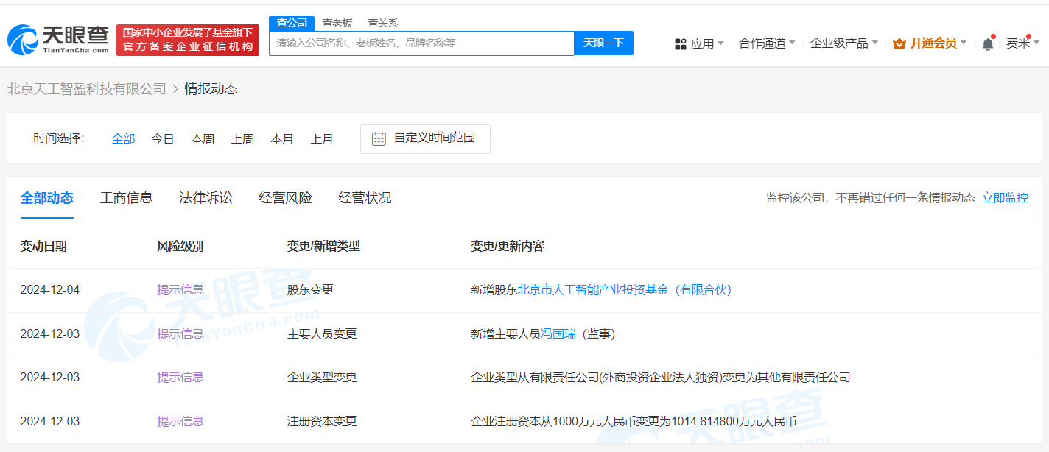Click the 情报动态 breadcrumb text
This screenshot has width=1049, height=452.
(x=211, y=89)
